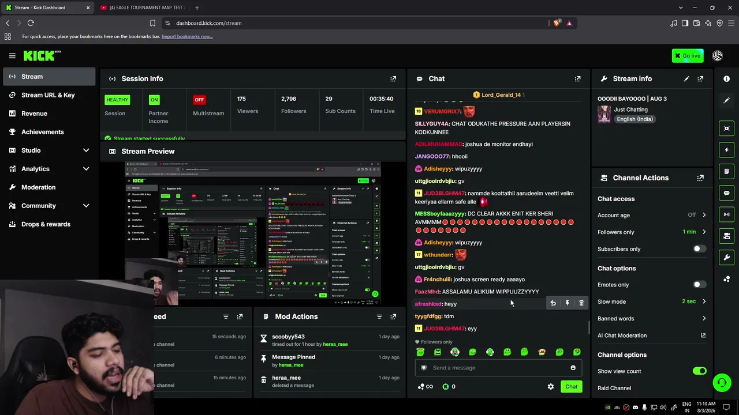Switch to the EAGLE TOURNAMENT MAP TEST tab
The height and width of the screenshot is (415, 739).
[142, 7]
